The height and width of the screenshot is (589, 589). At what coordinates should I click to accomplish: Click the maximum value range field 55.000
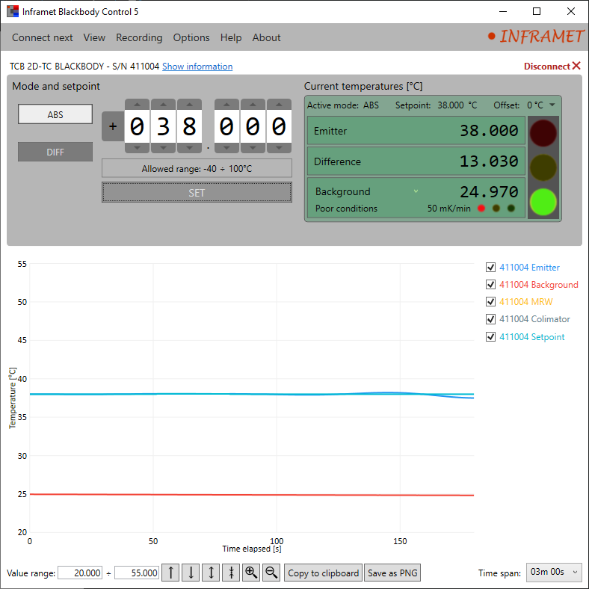click(137, 573)
